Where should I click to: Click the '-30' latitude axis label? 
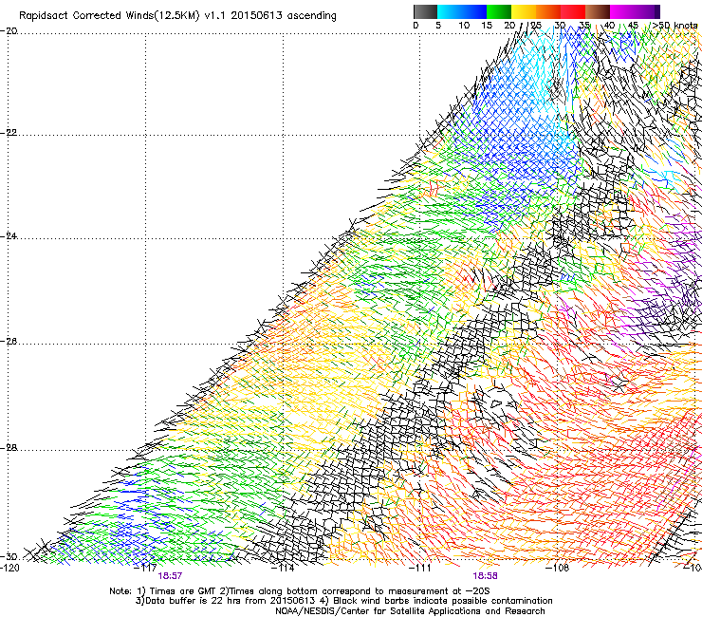pos(9,557)
